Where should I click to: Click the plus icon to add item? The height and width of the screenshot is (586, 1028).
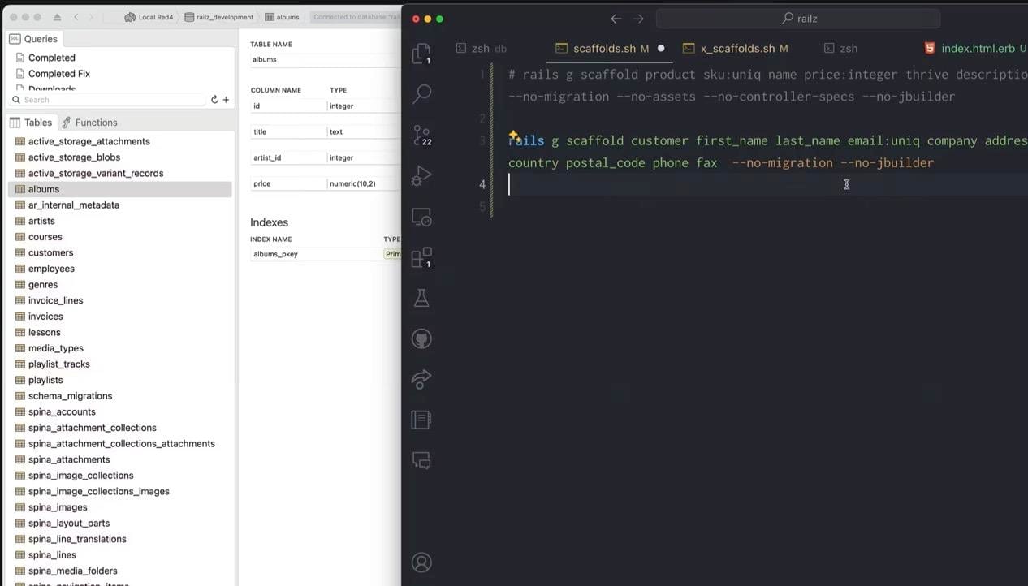point(226,100)
